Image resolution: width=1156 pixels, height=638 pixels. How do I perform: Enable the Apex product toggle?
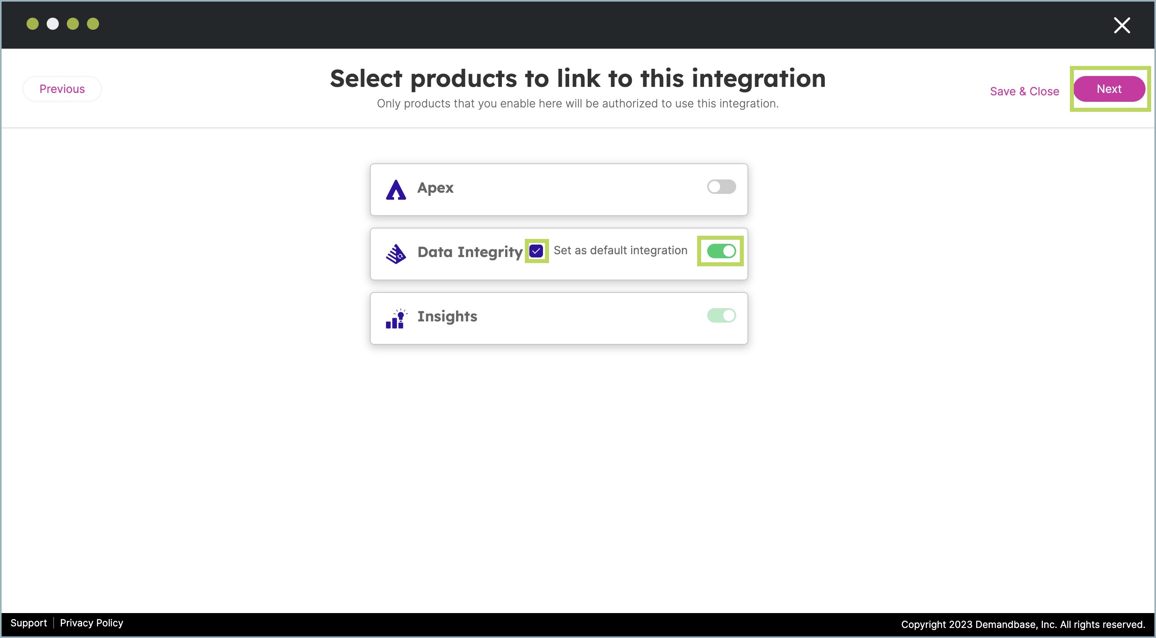point(721,187)
